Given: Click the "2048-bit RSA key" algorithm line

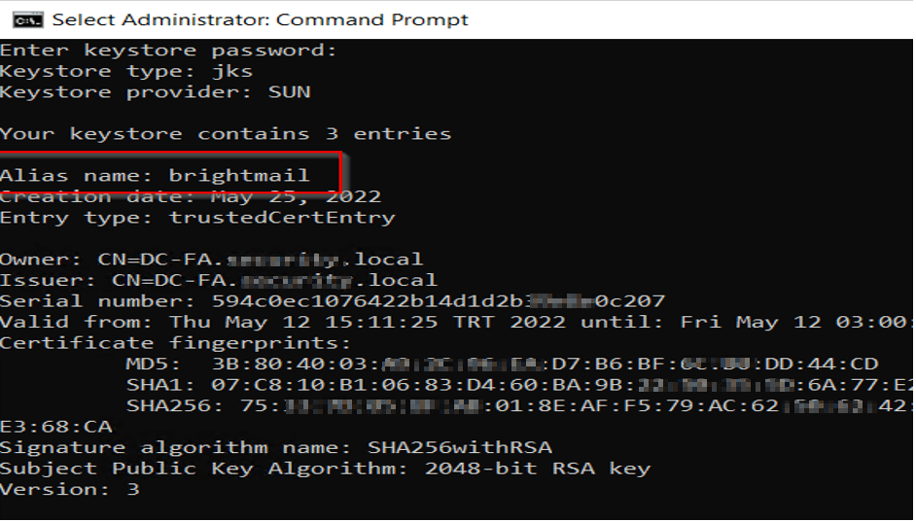Looking at the screenshot, I should 325,469.
